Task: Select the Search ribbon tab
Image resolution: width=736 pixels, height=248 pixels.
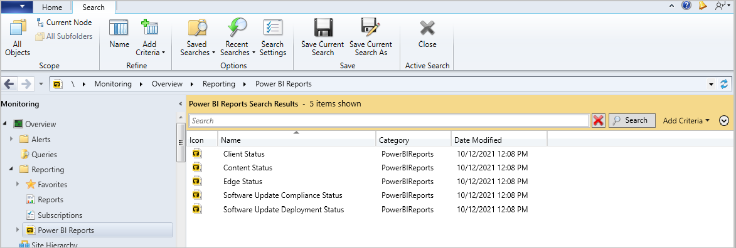Action: pos(93,7)
